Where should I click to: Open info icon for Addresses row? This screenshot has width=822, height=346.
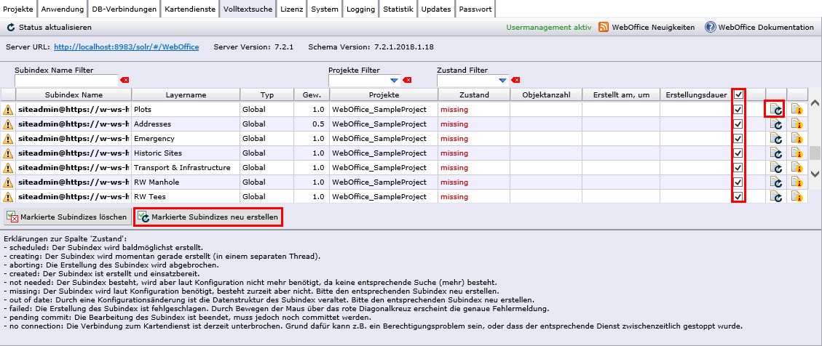[797, 124]
